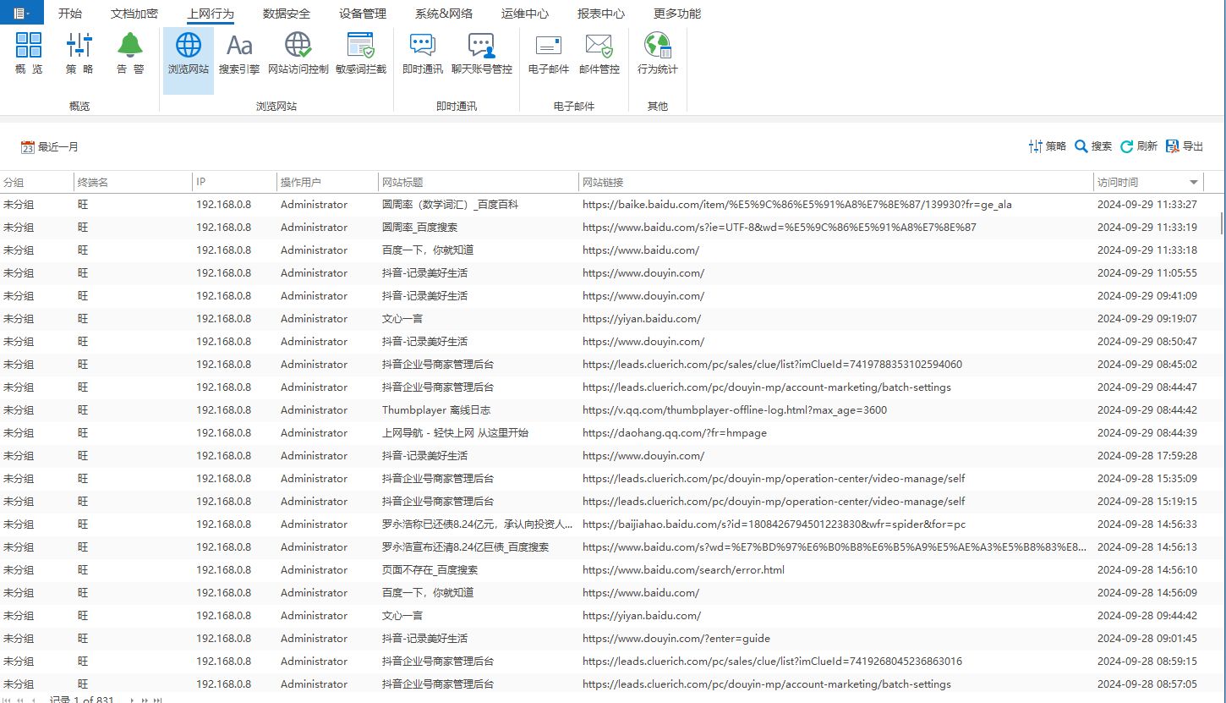
Task: Sort by the 网站标题 column header
Action: [x=479, y=182]
